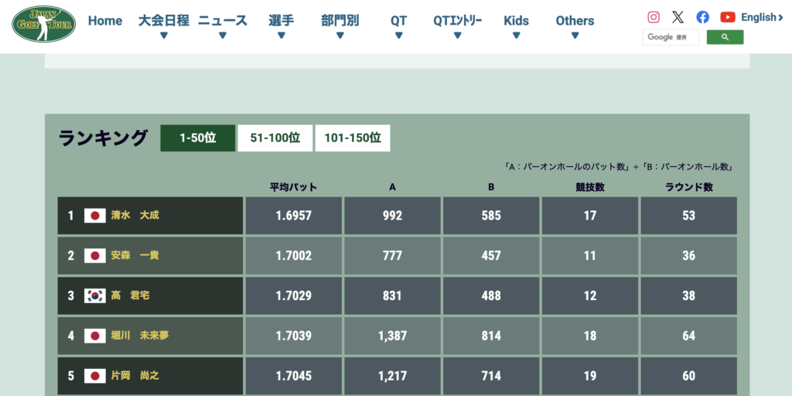Switch to the 101-150位 ranking tab

click(x=353, y=138)
